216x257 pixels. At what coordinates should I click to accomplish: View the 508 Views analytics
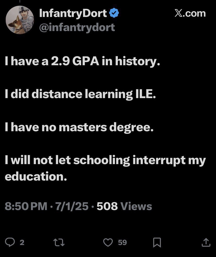point(124,206)
